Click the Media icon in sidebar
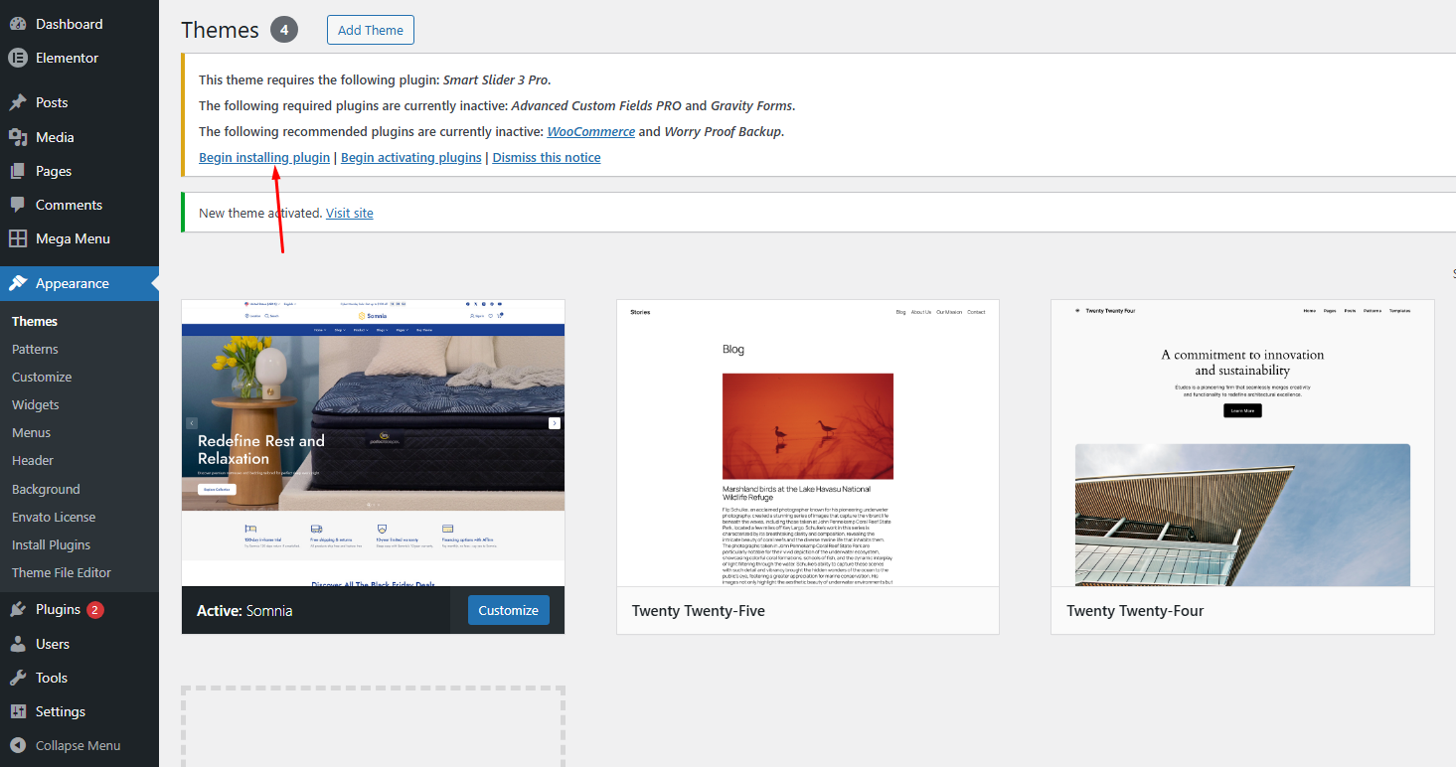Viewport: 1456px width, 767px height. (18, 137)
